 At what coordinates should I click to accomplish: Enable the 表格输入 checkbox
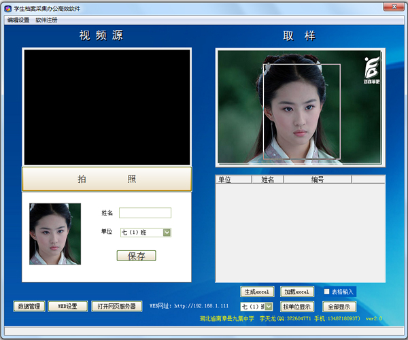point(326,291)
